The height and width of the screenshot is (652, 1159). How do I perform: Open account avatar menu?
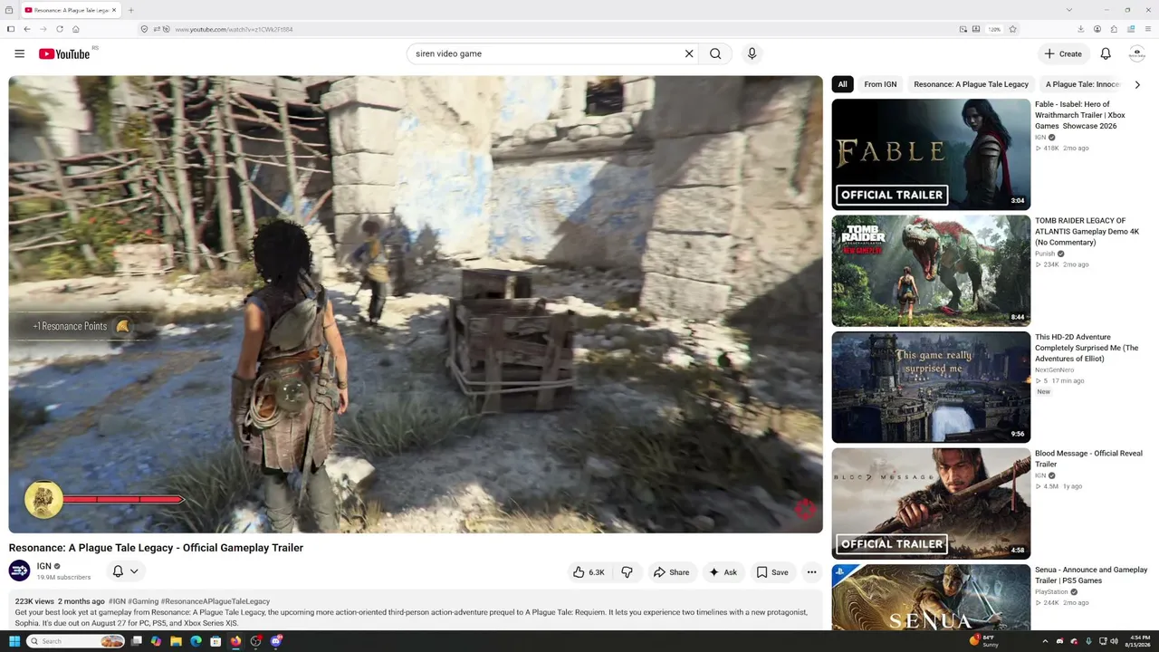[1137, 53]
